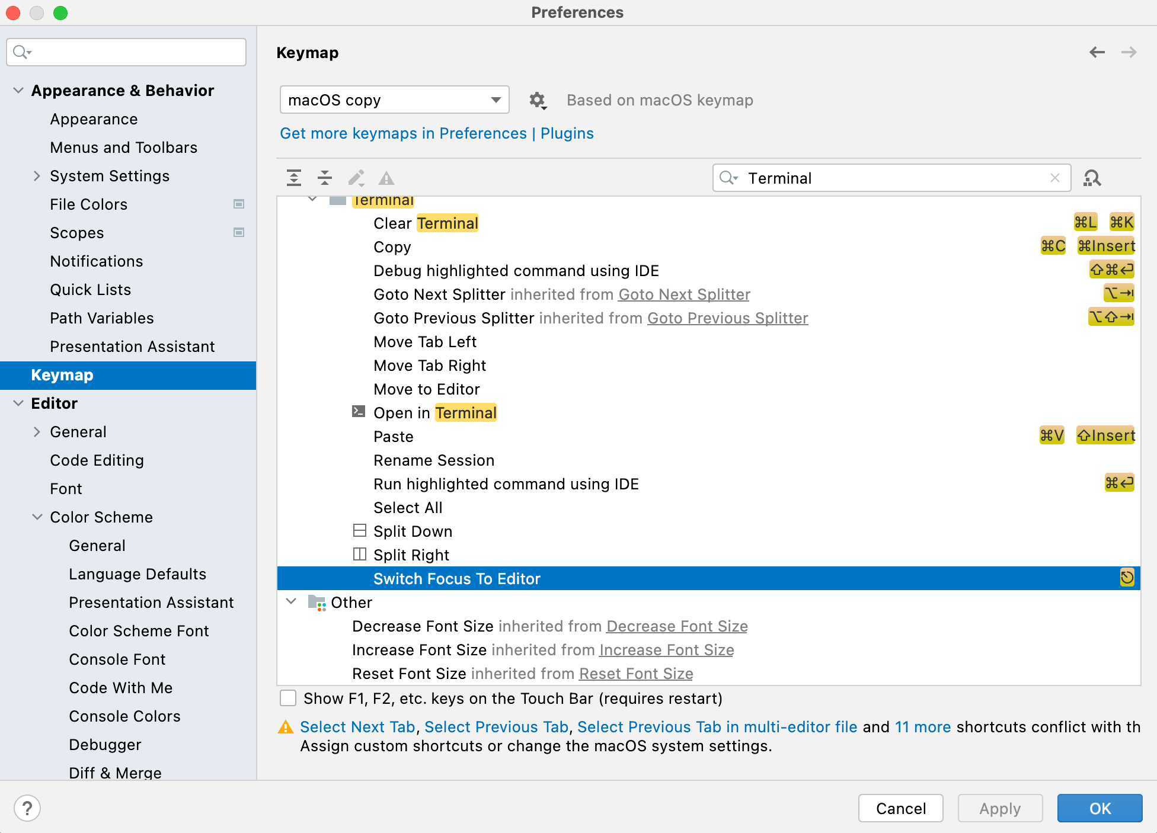Open Notifications settings page

(96, 261)
